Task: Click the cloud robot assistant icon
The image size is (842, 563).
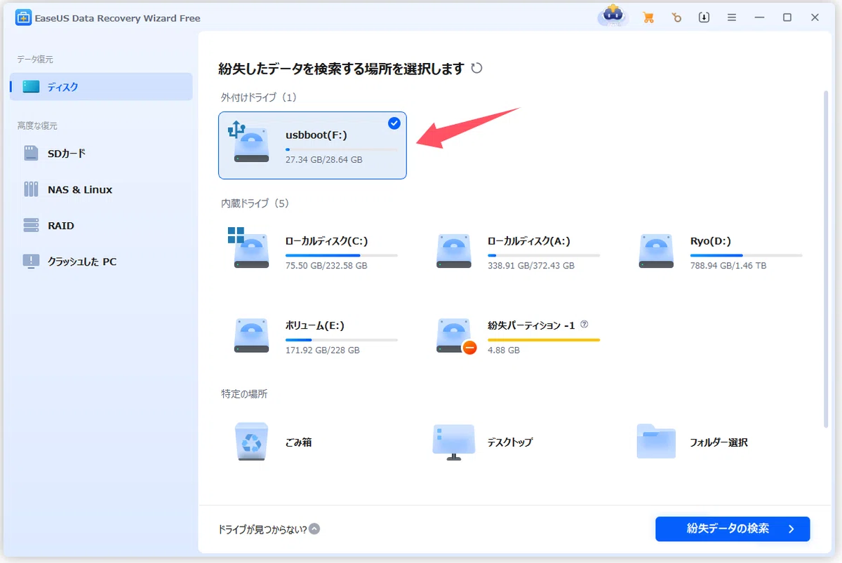Action: tap(613, 16)
